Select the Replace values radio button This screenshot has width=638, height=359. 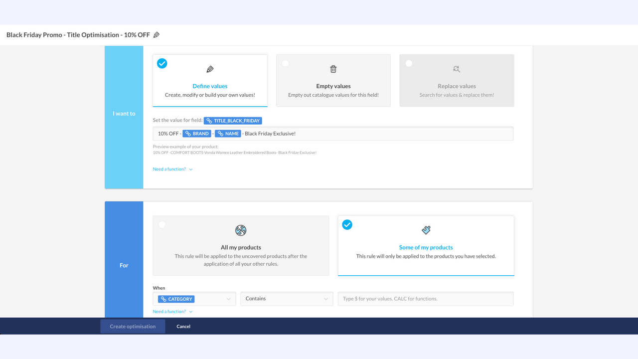pos(409,63)
